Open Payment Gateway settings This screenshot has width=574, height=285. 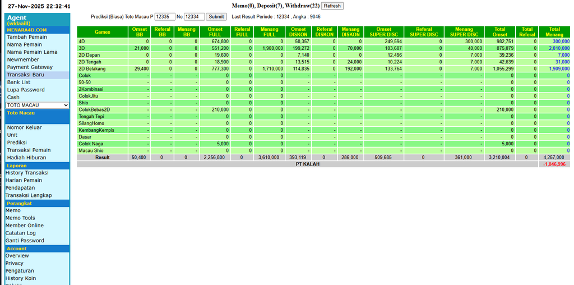[x=30, y=67]
